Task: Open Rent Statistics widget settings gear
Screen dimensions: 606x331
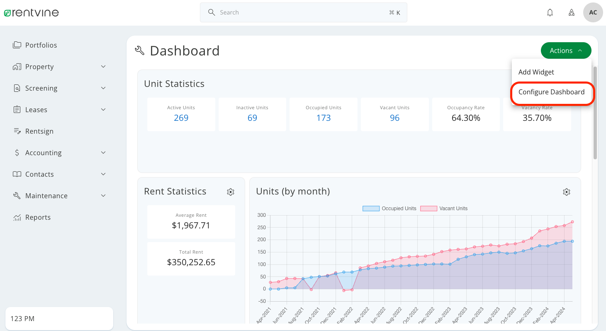Action: (x=231, y=192)
